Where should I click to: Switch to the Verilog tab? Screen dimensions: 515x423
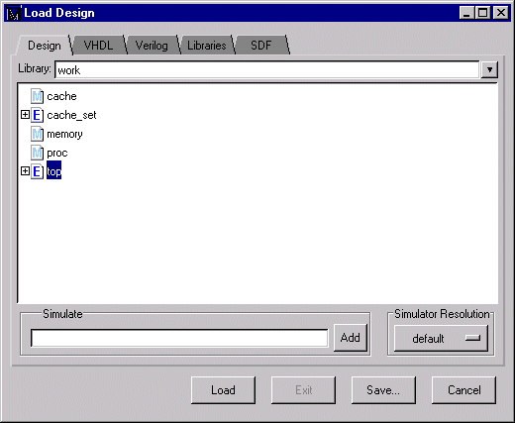(152, 46)
